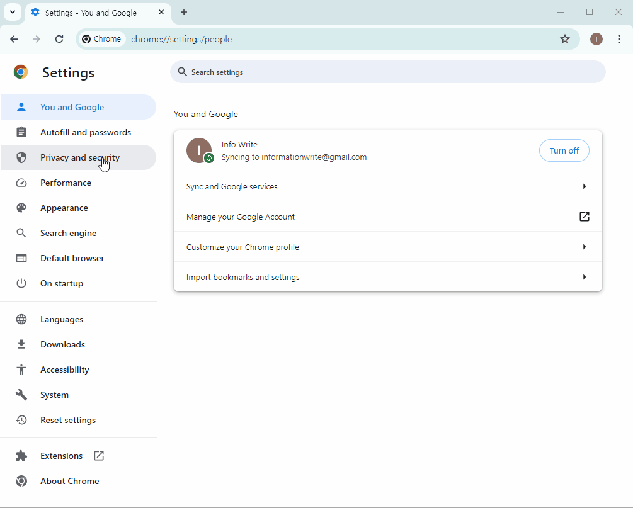
Task: Expand Sync and Google services arrow
Action: point(584,186)
